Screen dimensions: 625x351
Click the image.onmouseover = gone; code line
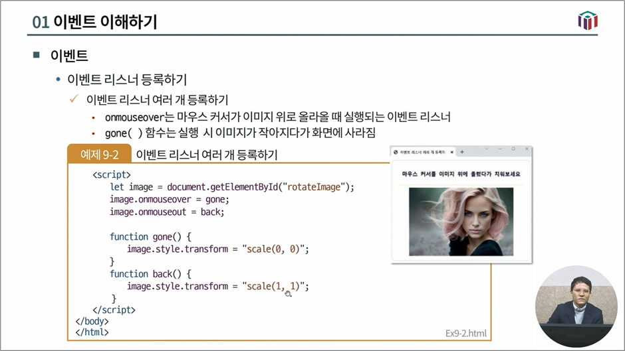(x=169, y=199)
